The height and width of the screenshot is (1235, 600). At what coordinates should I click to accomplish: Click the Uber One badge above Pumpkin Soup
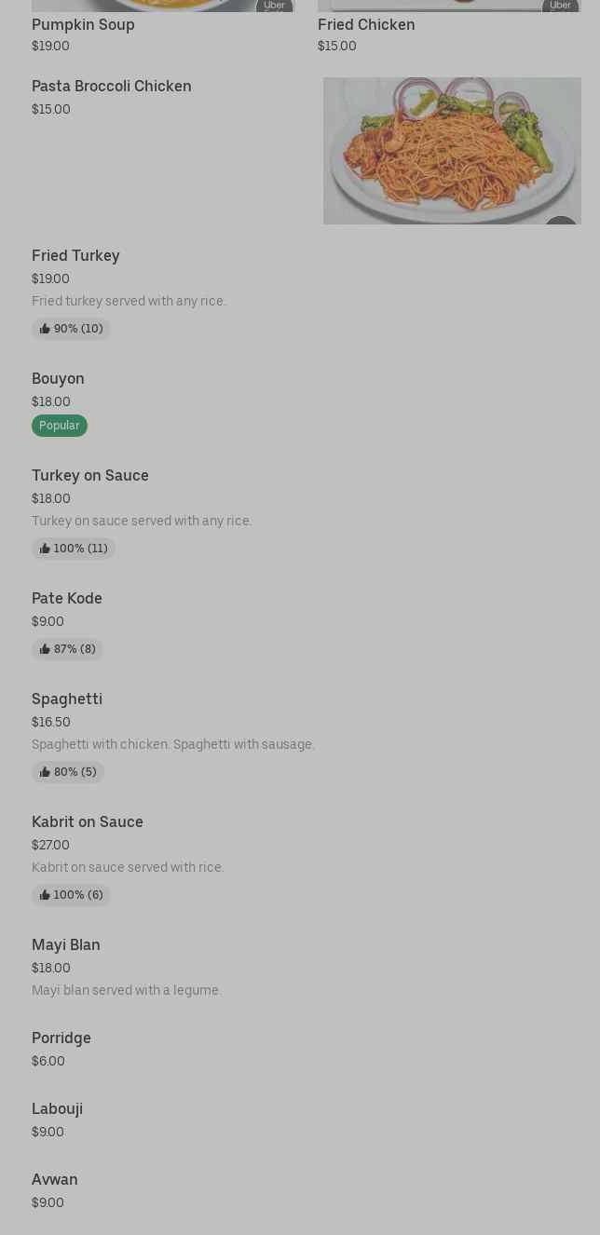click(274, 6)
